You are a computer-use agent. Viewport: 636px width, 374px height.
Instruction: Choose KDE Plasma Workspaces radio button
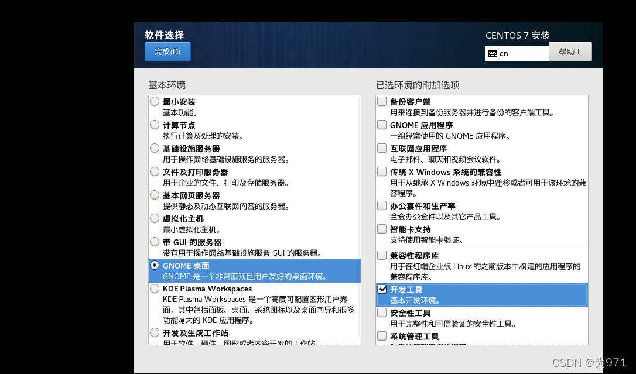[x=155, y=289]
